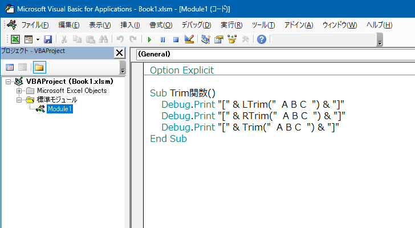415x228 pixels.
Task: Toggle Folders view in the project pane
Action: click(39, 67)
